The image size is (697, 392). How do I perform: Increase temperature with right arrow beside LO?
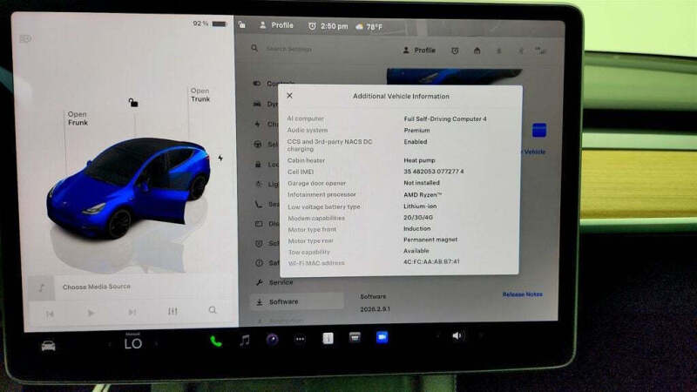[x=156, y=343]
